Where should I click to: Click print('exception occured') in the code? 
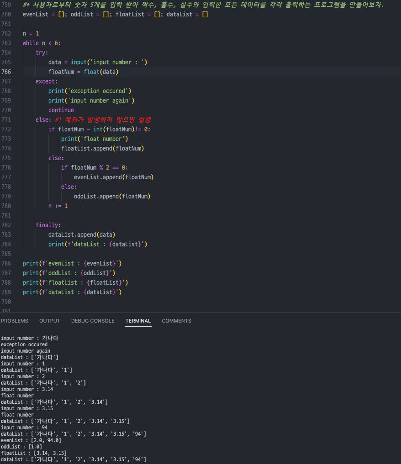[90, 91]
